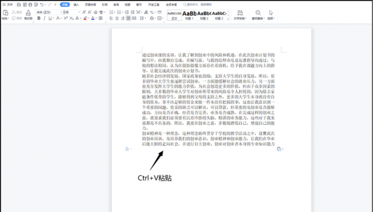Click the paragraph marker icon left of text

pyautogui.click(x=127, y=149)
